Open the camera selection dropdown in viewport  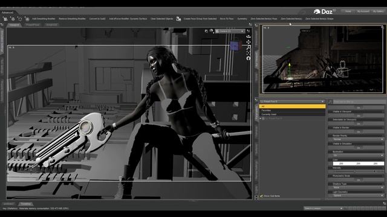pos(230,31)
